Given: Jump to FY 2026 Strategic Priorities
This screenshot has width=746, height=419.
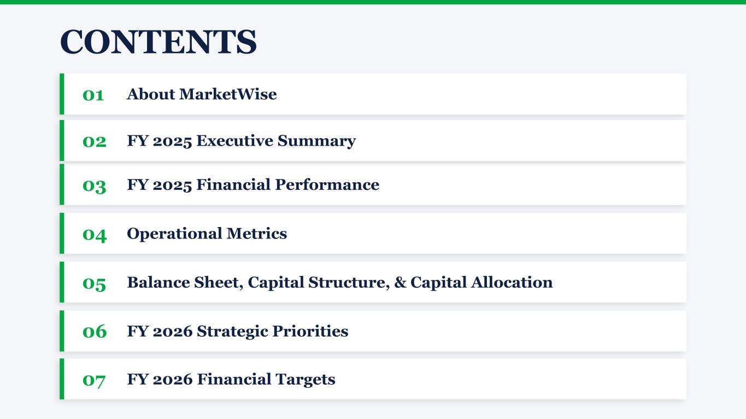Looking at the screenshot, I should coord(237,331).
